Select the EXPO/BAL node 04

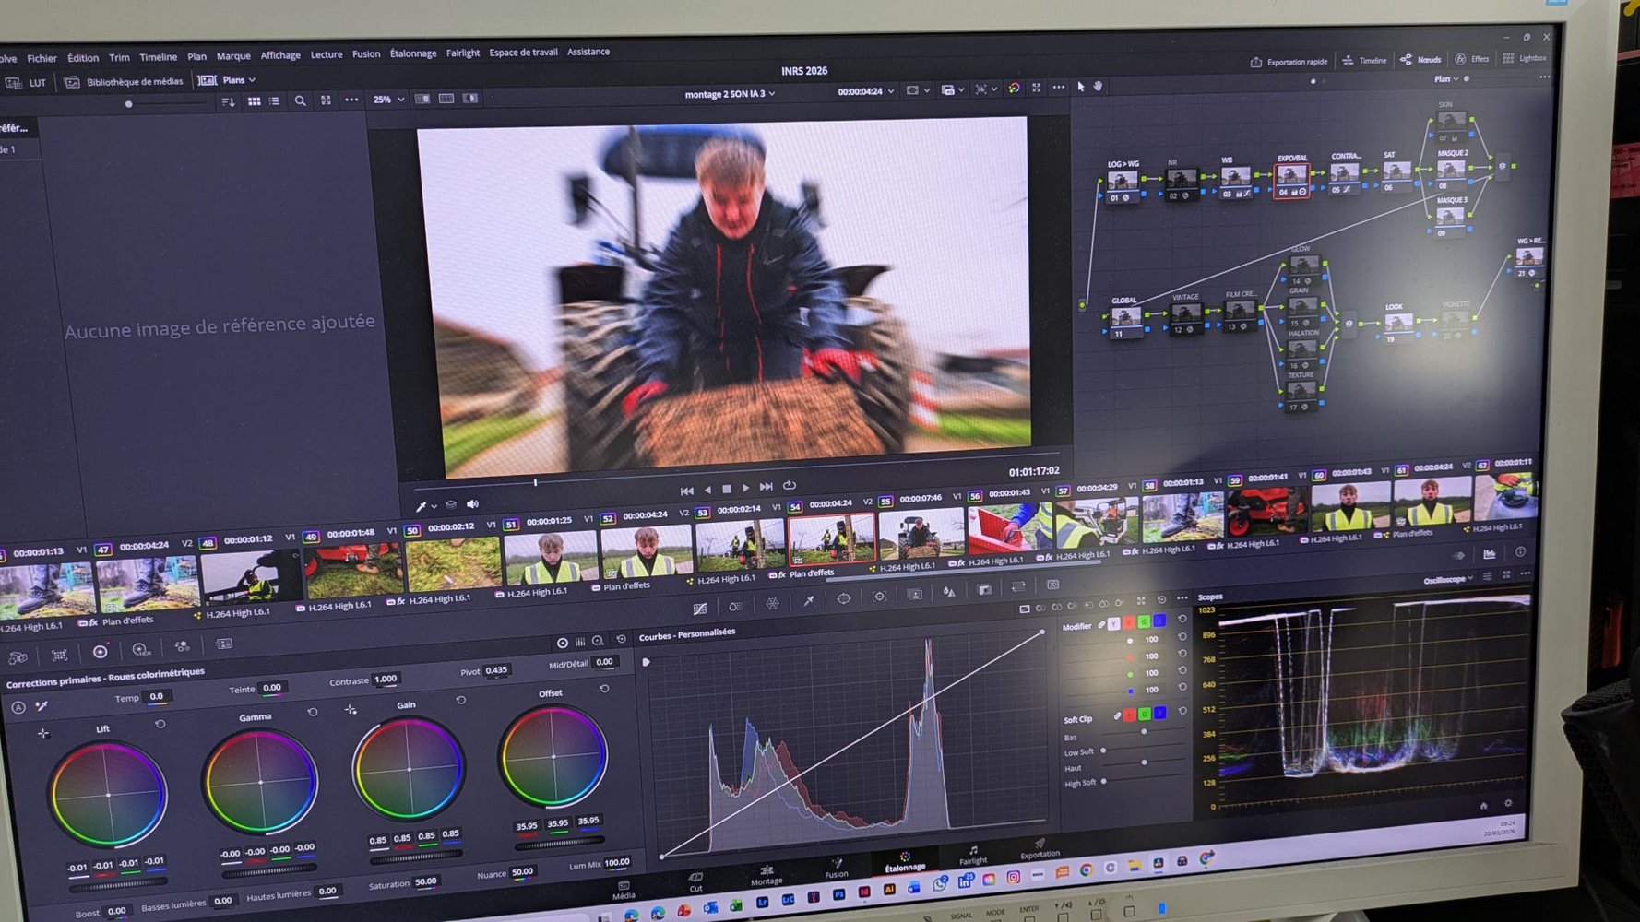coord(1291,177)
